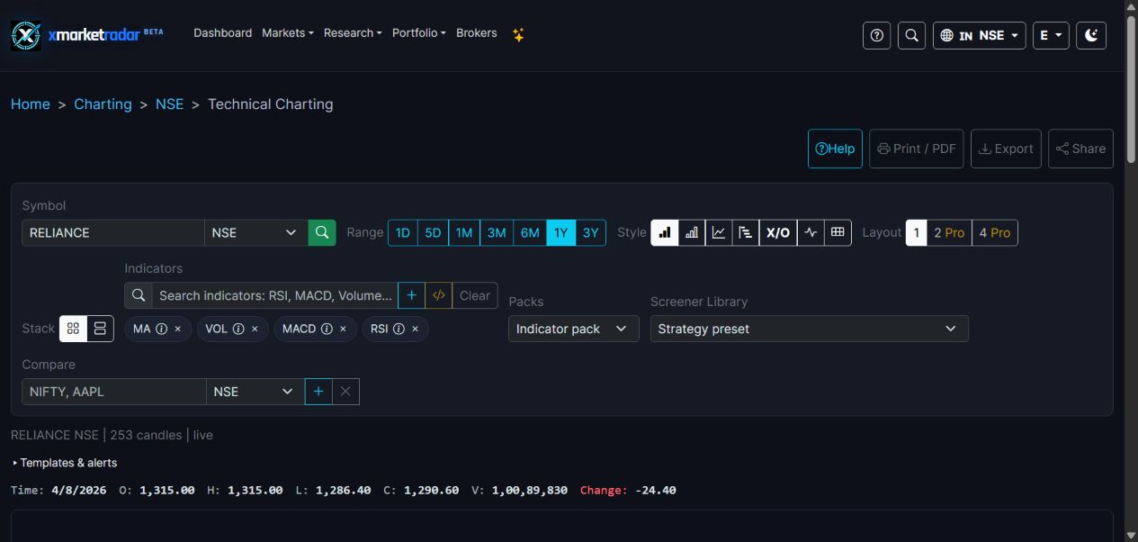Open Markets dropdown menu
This screenshot has width=1138, height=542.
click(288, 32)
